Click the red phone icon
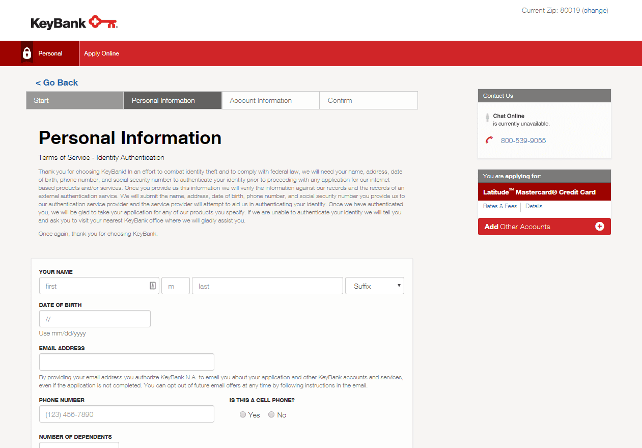The width and height of the screenshot is (642, 448). tap(489, 141)
